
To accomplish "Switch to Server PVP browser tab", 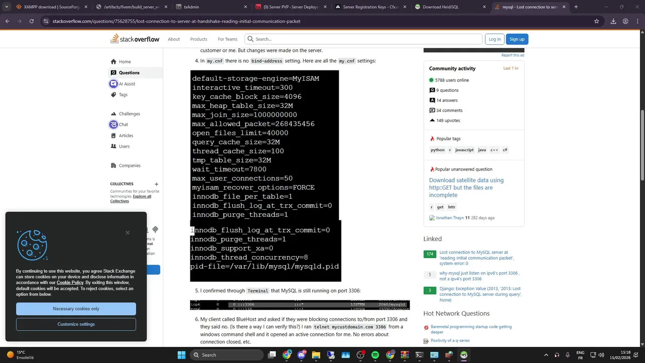I will point(291,7).
